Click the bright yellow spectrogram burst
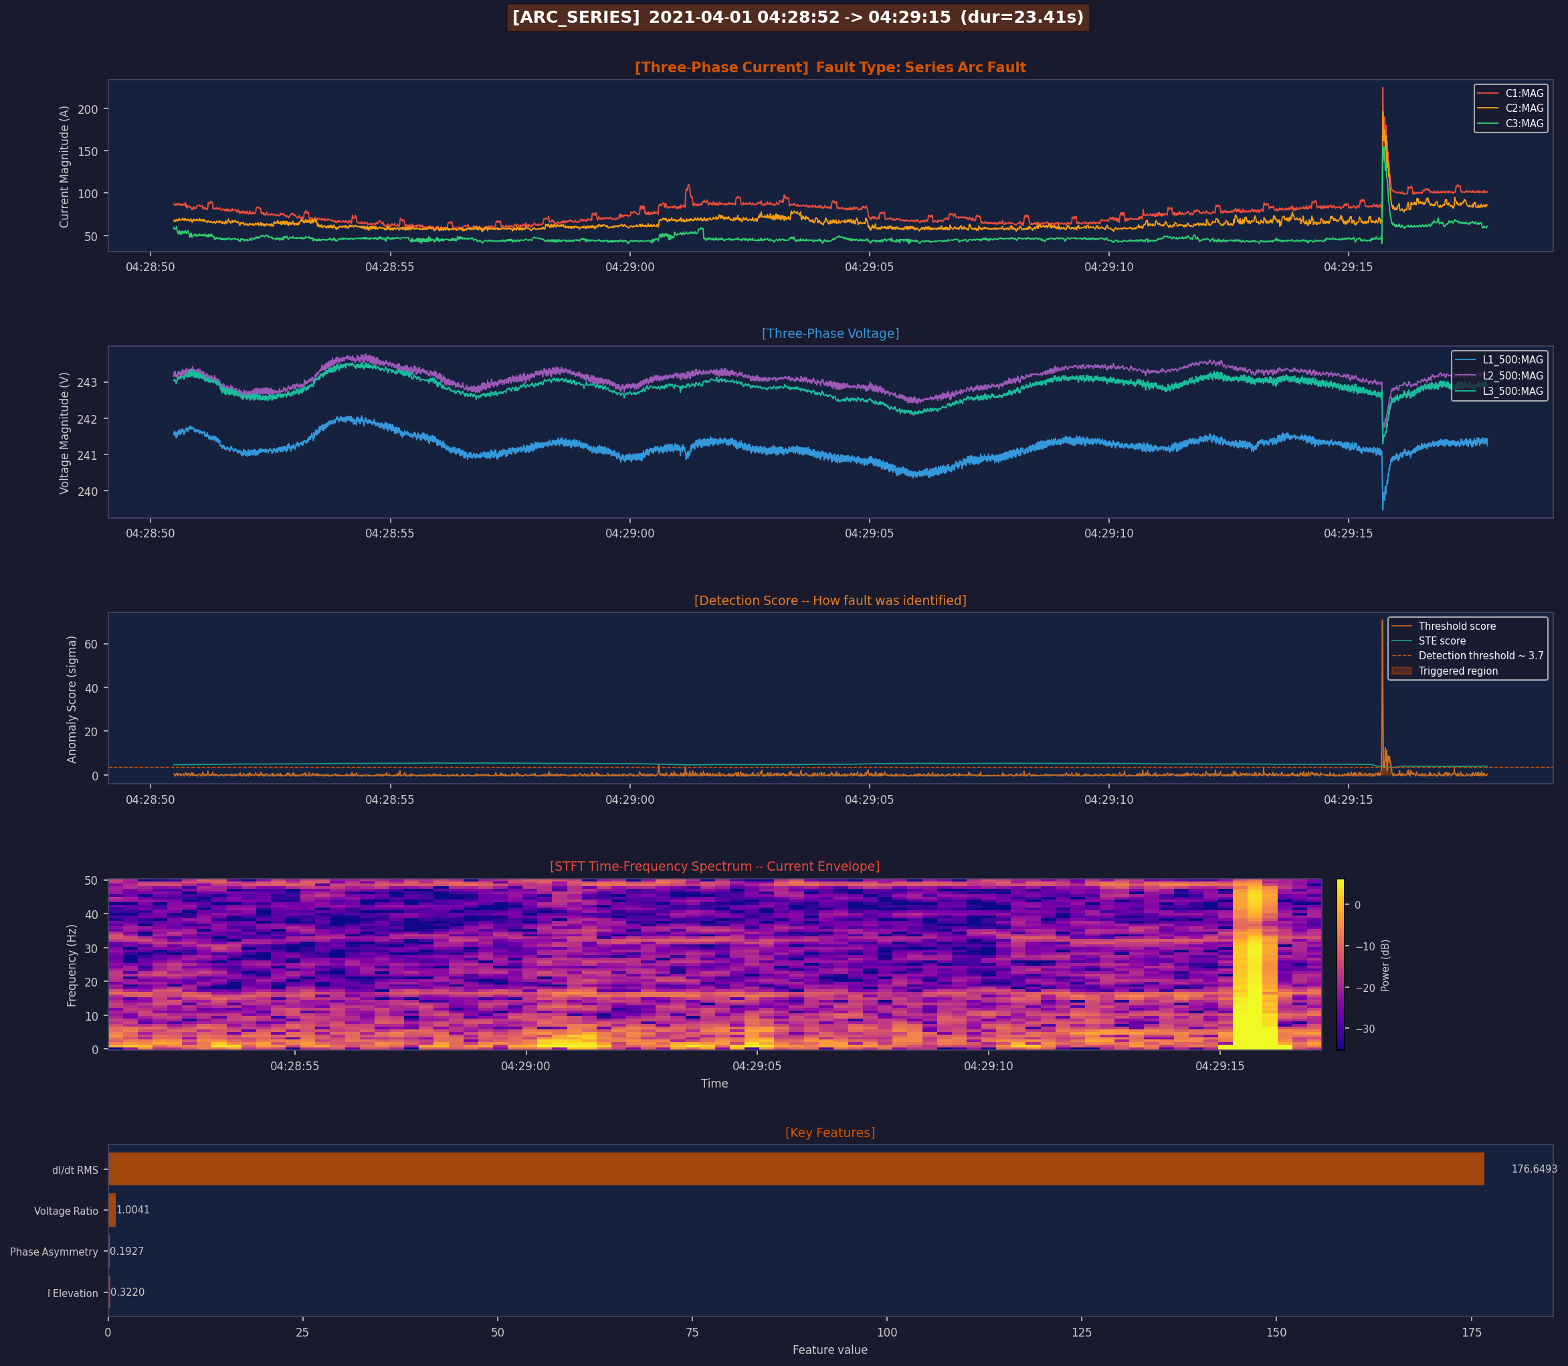Image resolution: width=1568 pixels, height=1366 pixels. tap(1254, 1021)
